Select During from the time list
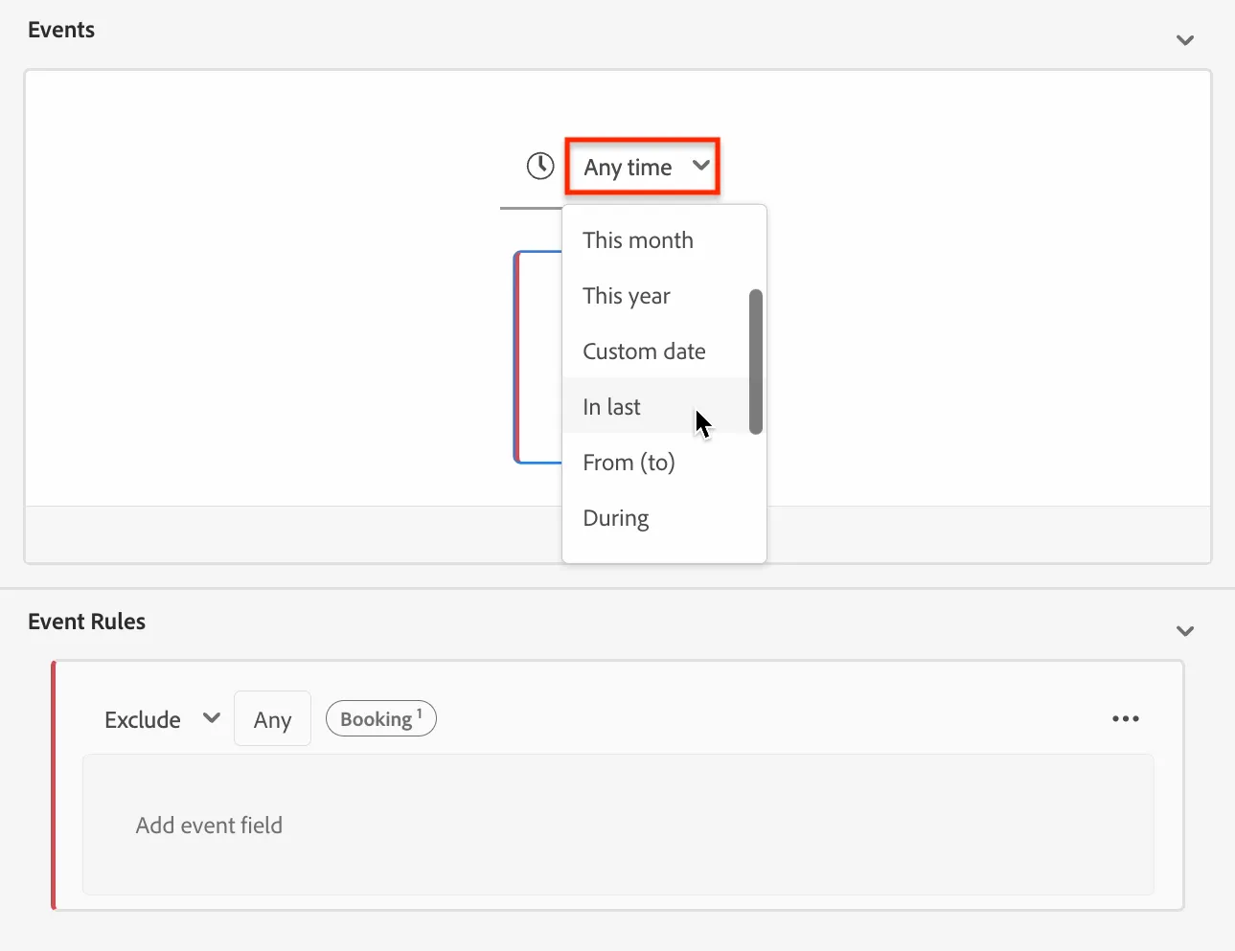Image resolution: width=1235 pixels, height=951 pixels. tap(655, 518)
